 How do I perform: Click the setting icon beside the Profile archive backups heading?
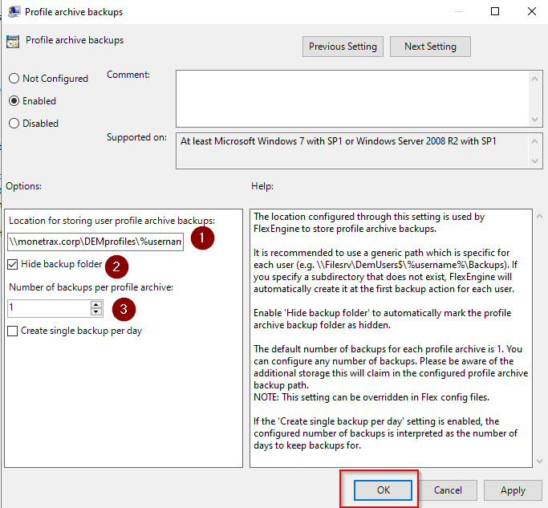pyautogui.click(x=14, y=42)
